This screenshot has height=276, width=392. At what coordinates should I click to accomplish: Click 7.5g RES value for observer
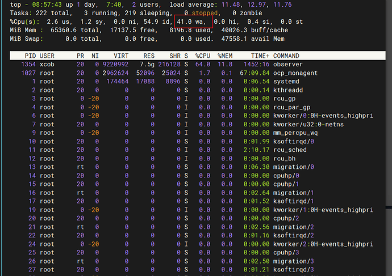coord(147,65)
